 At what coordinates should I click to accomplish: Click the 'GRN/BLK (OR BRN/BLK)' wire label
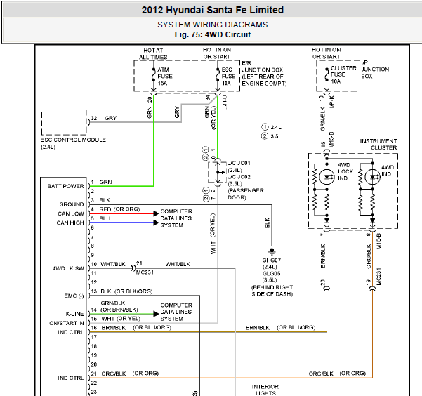point(119,306)
